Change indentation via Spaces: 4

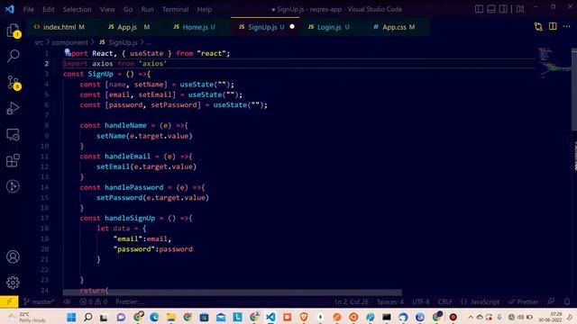coord(390,302)
